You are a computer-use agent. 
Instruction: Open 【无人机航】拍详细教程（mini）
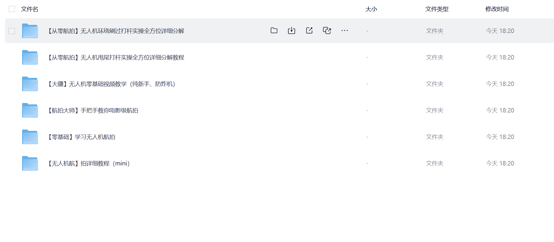89,163
